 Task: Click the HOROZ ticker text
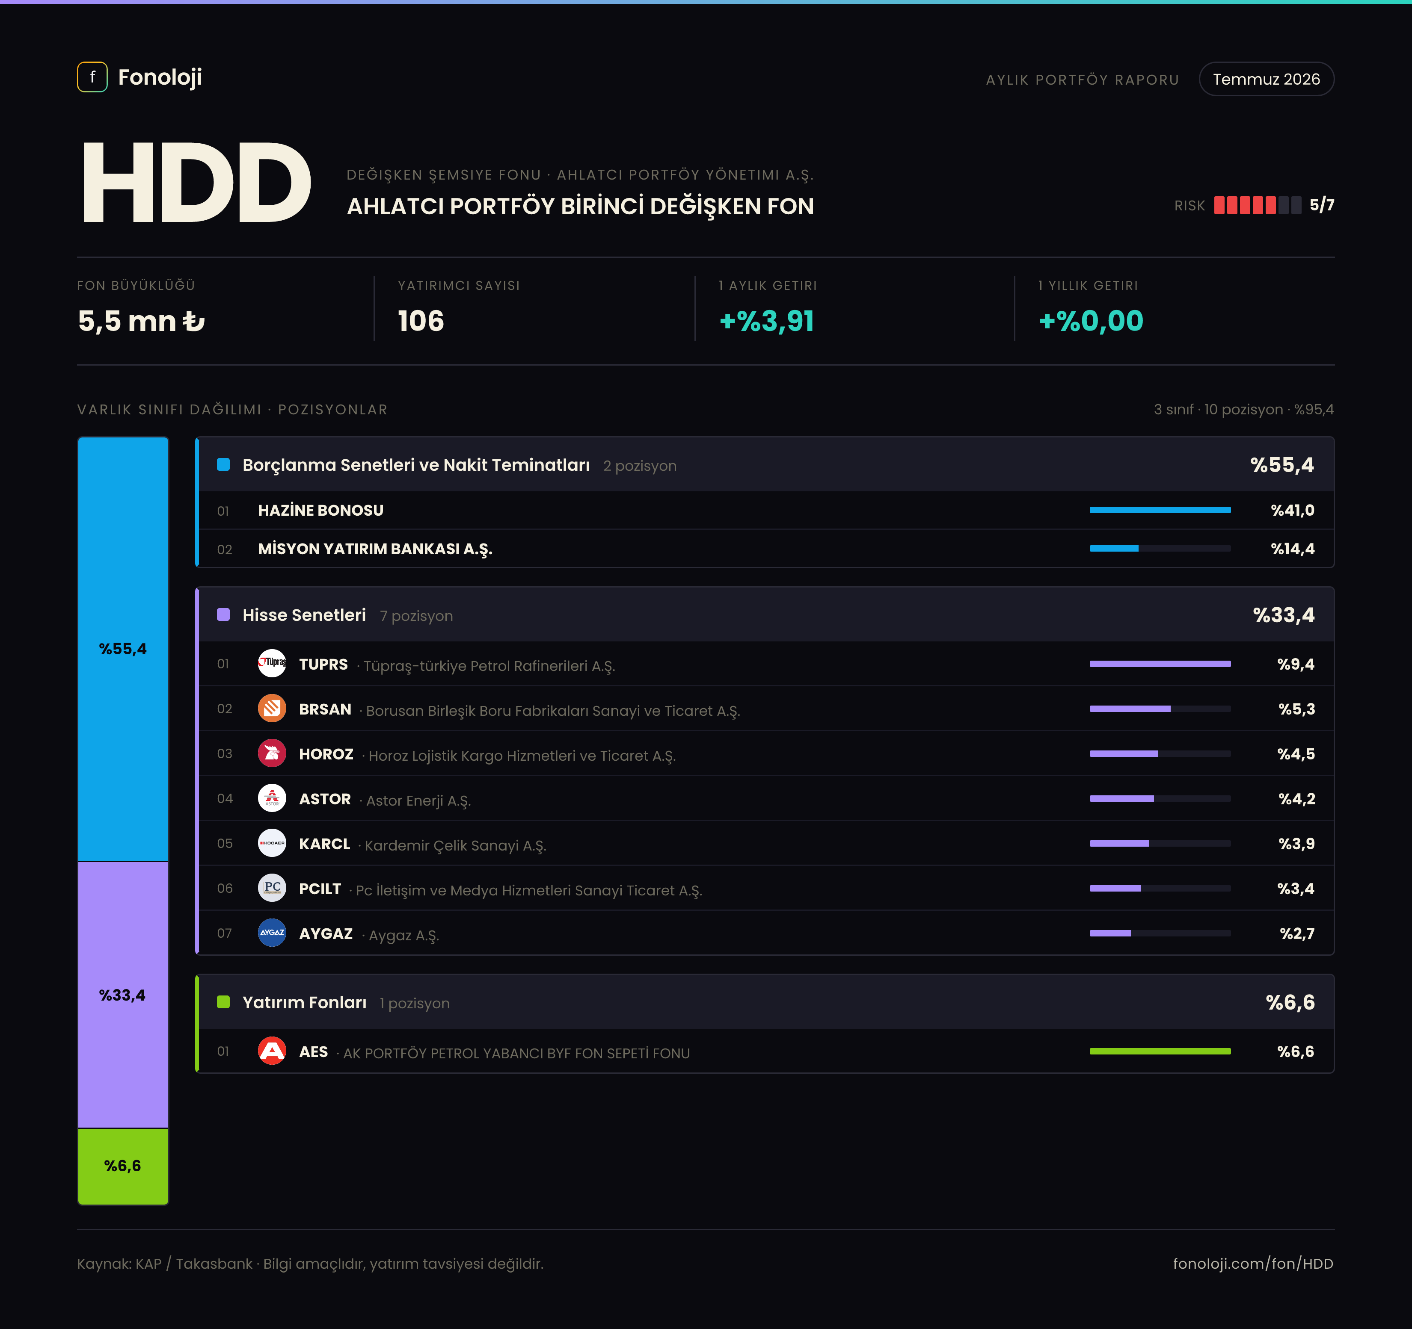[x=326, y=754]
